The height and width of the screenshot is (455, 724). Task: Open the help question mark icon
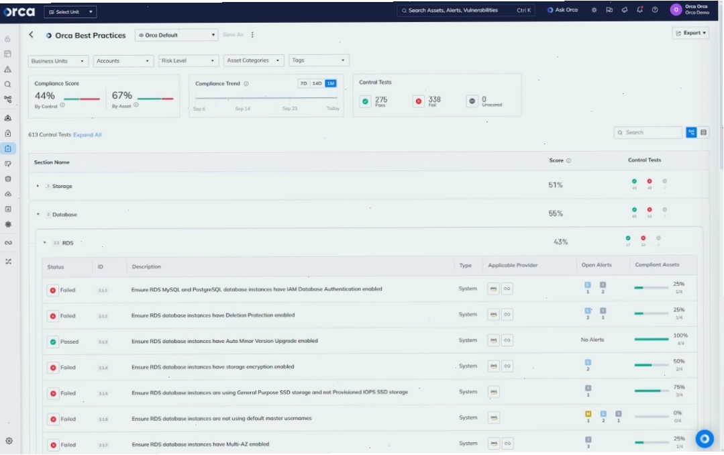coord(655,9)
